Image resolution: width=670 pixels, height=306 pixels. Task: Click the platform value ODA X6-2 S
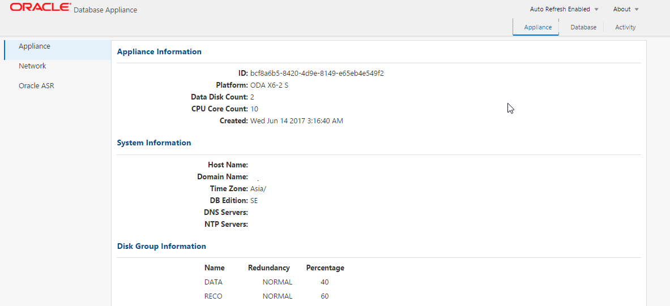point(269,85)
